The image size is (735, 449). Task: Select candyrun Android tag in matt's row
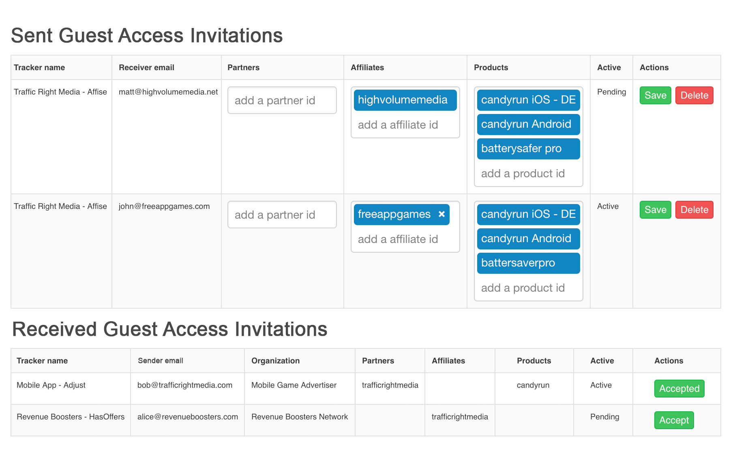(x=528, y=125)
